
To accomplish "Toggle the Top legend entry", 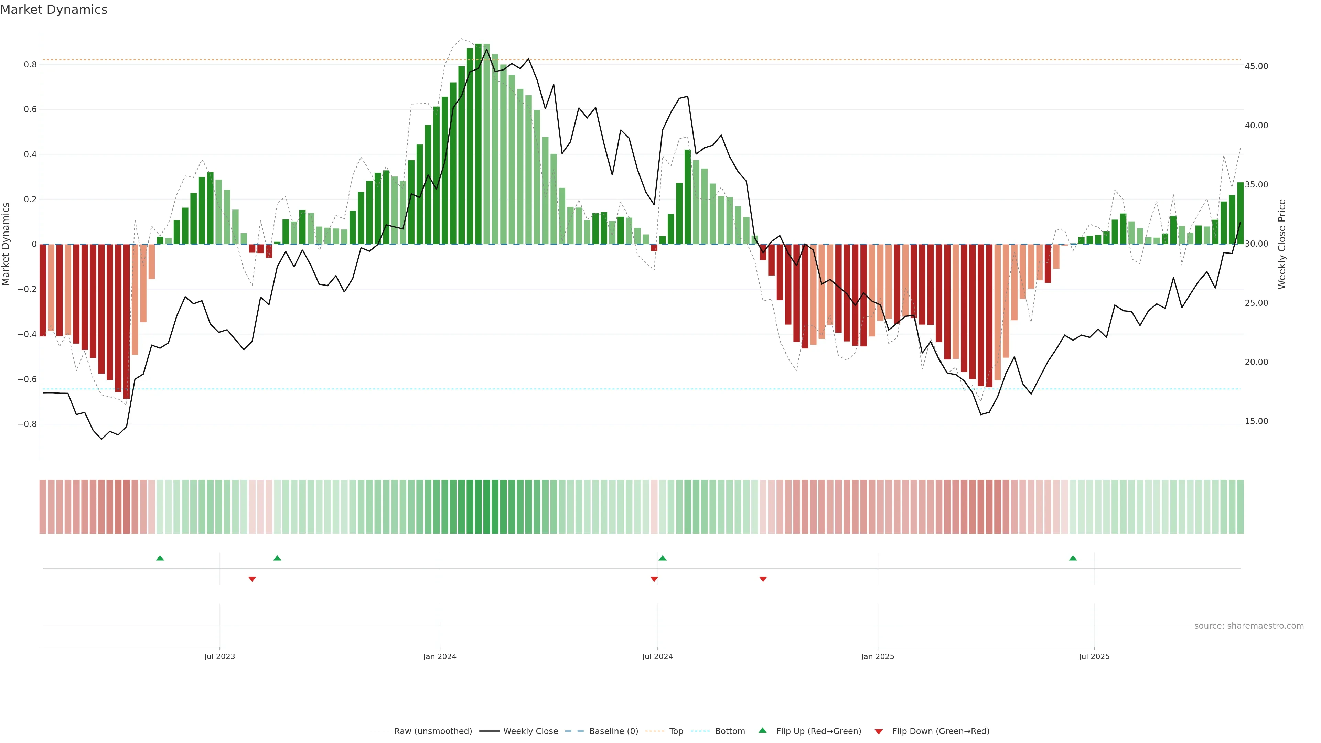I will click(x=676, y=731).
